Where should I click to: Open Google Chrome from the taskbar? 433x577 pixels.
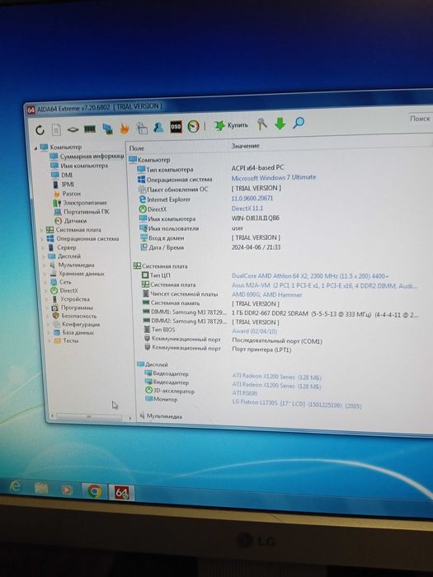click(x=94, y=491)
